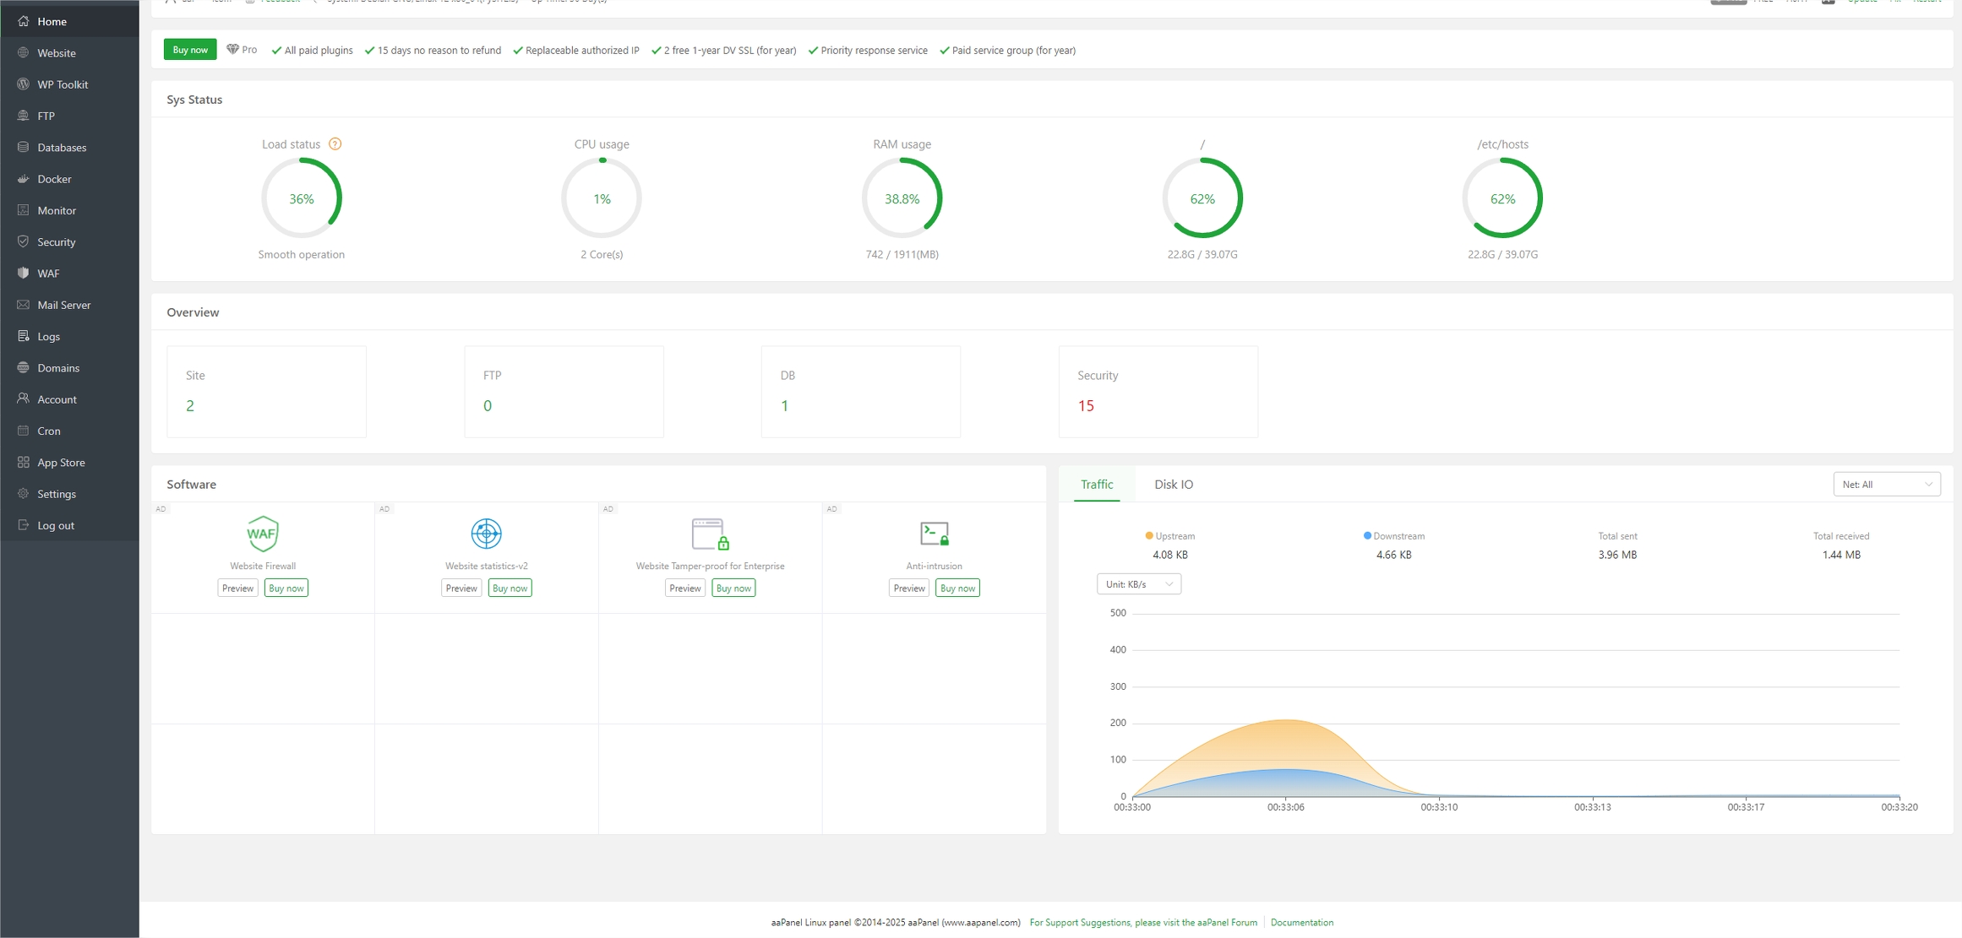
Task: Open the Security shield icon in the sidebar
Action: [23, 241]
